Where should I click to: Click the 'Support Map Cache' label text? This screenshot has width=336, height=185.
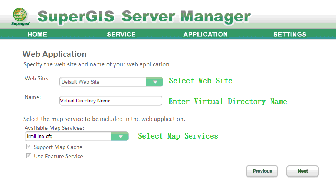point(58,147)
